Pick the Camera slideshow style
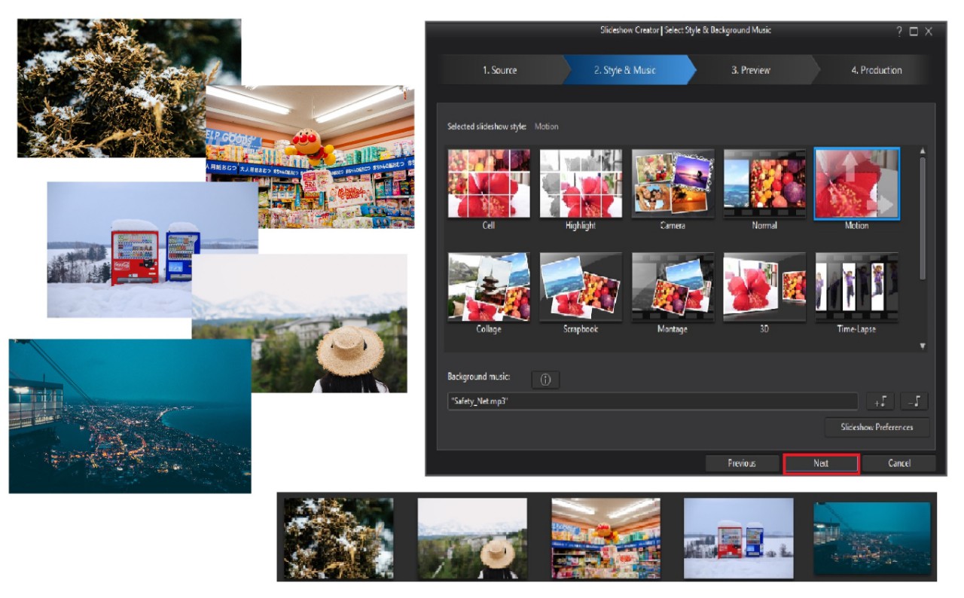 point(673,184)
